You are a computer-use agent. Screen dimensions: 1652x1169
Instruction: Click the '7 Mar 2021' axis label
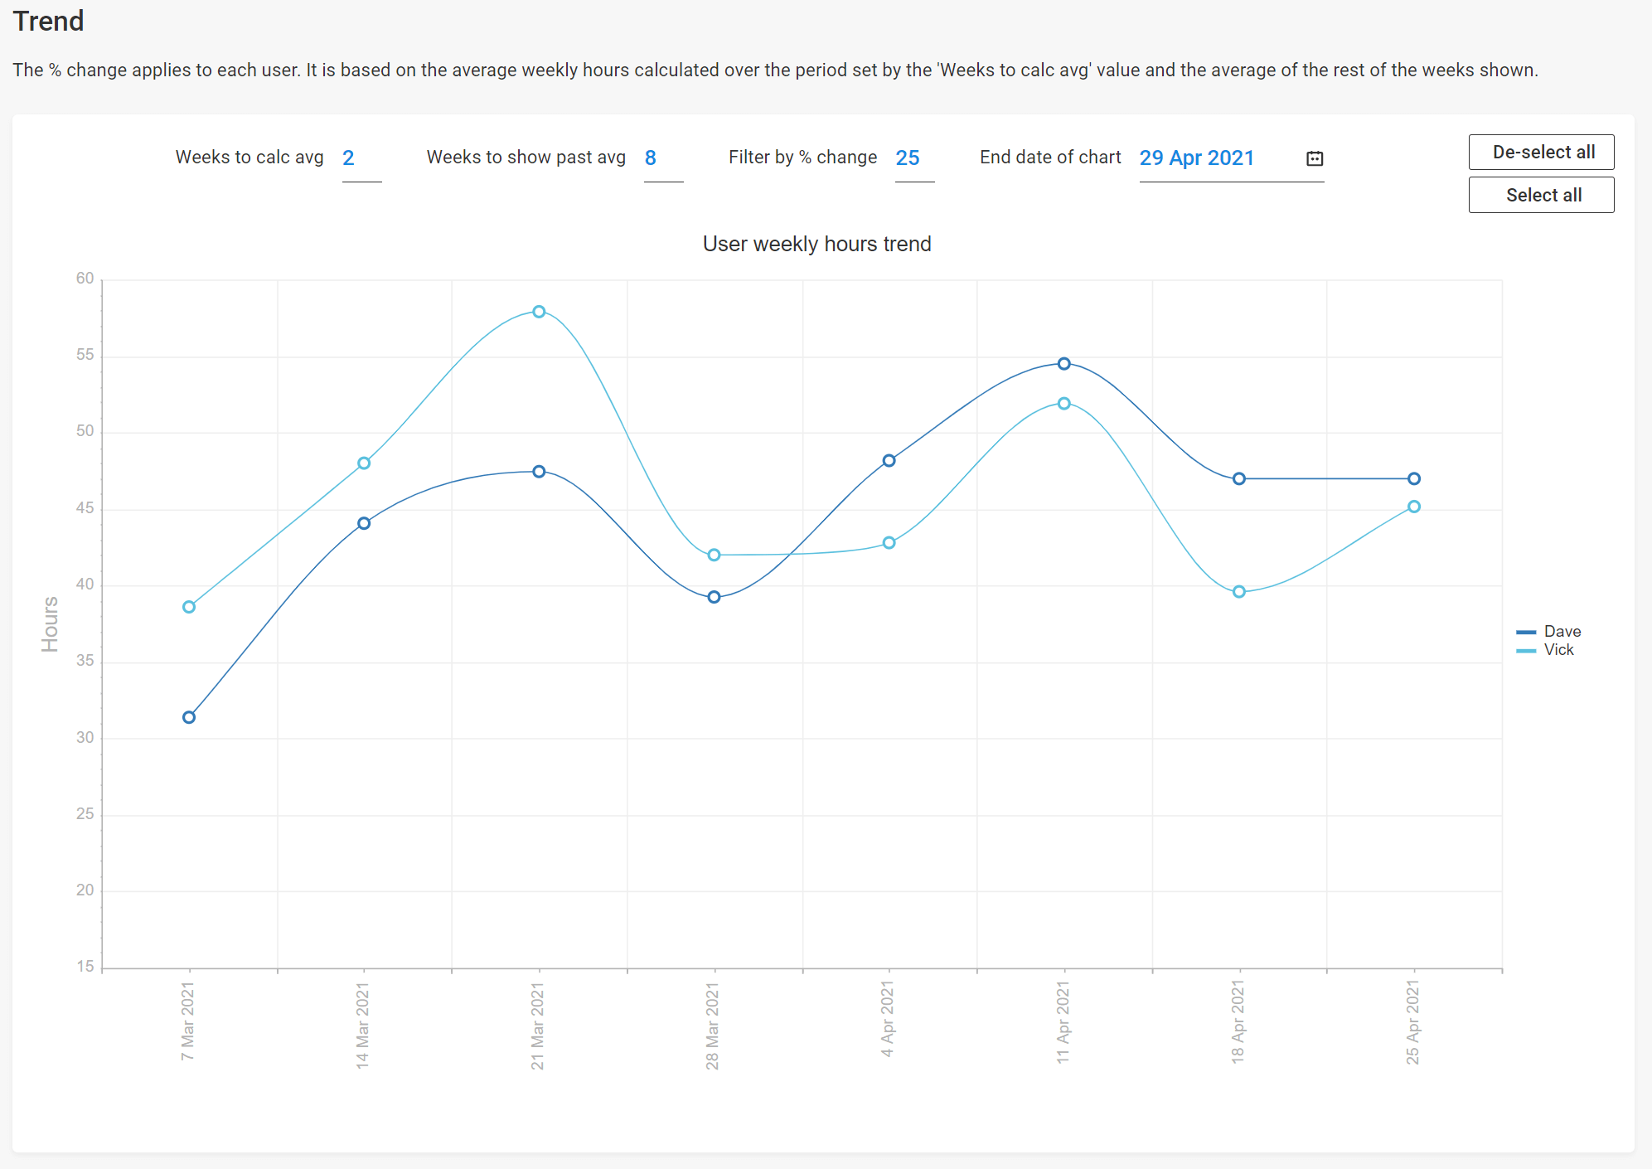(188, 1021)
